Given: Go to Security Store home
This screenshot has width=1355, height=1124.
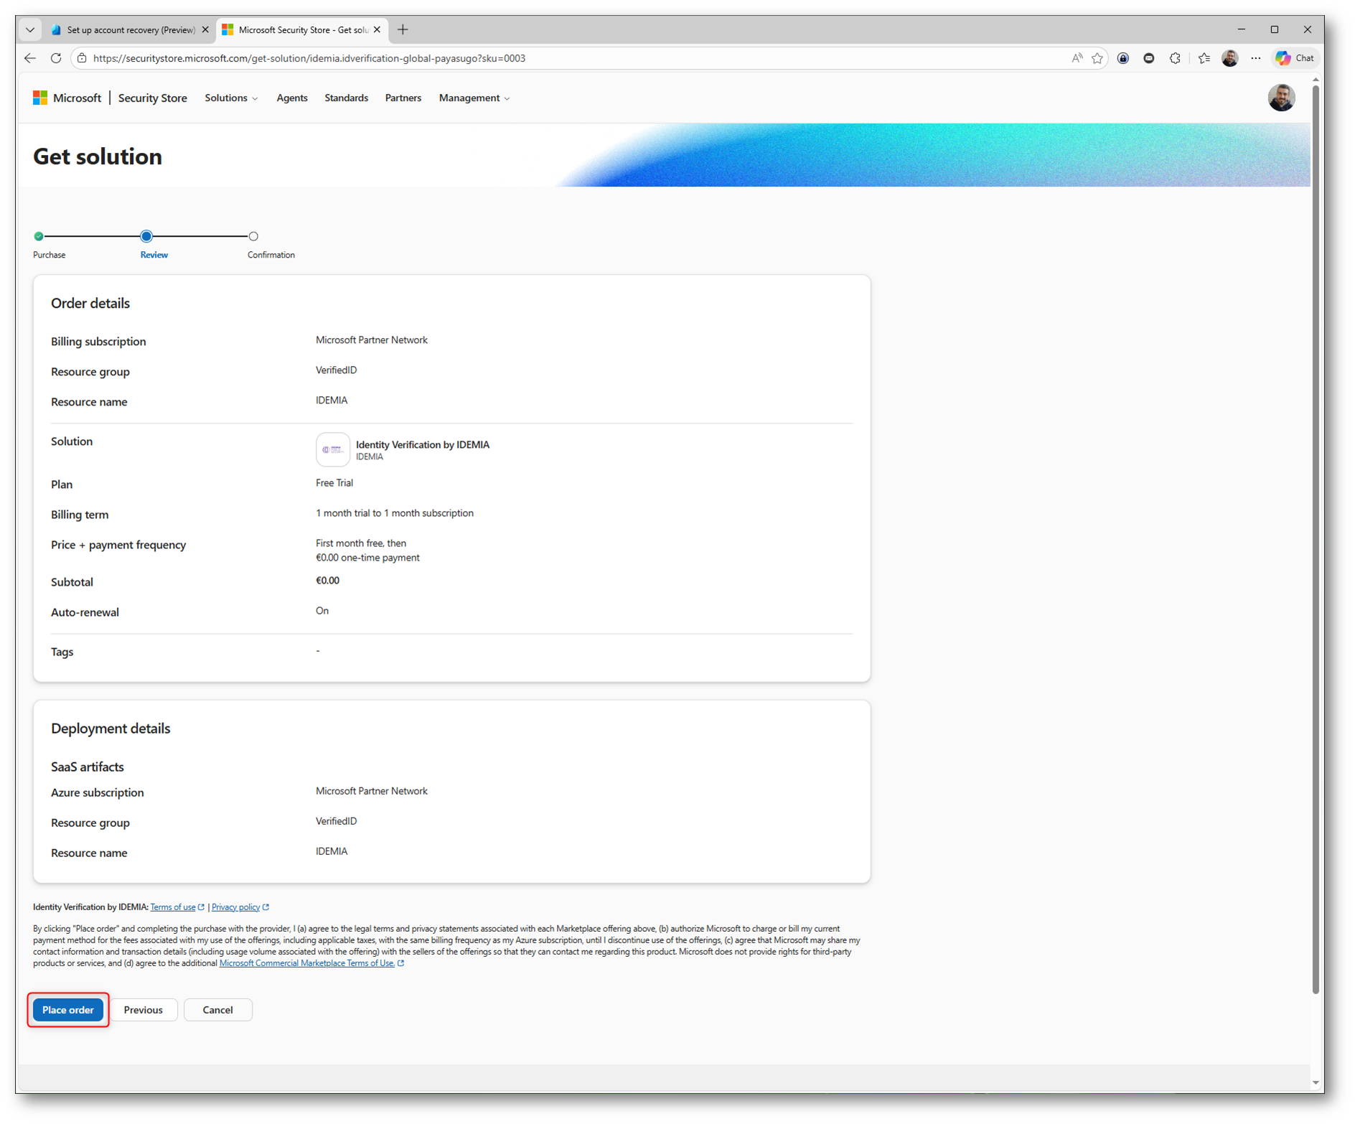Looking at the screenshot, I should (x=152, y=98).
